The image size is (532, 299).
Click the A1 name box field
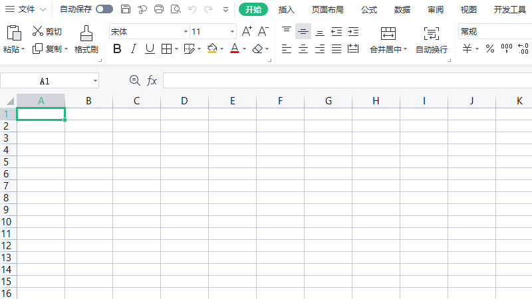click(x=45, y=80)
